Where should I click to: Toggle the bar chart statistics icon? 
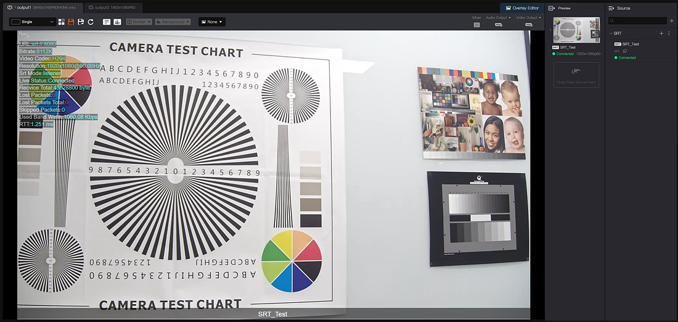click(117, 22)
